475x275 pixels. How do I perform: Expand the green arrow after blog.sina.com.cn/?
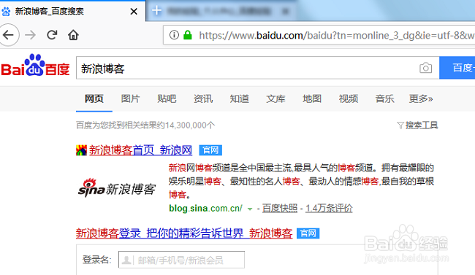(x=250, y=209)
